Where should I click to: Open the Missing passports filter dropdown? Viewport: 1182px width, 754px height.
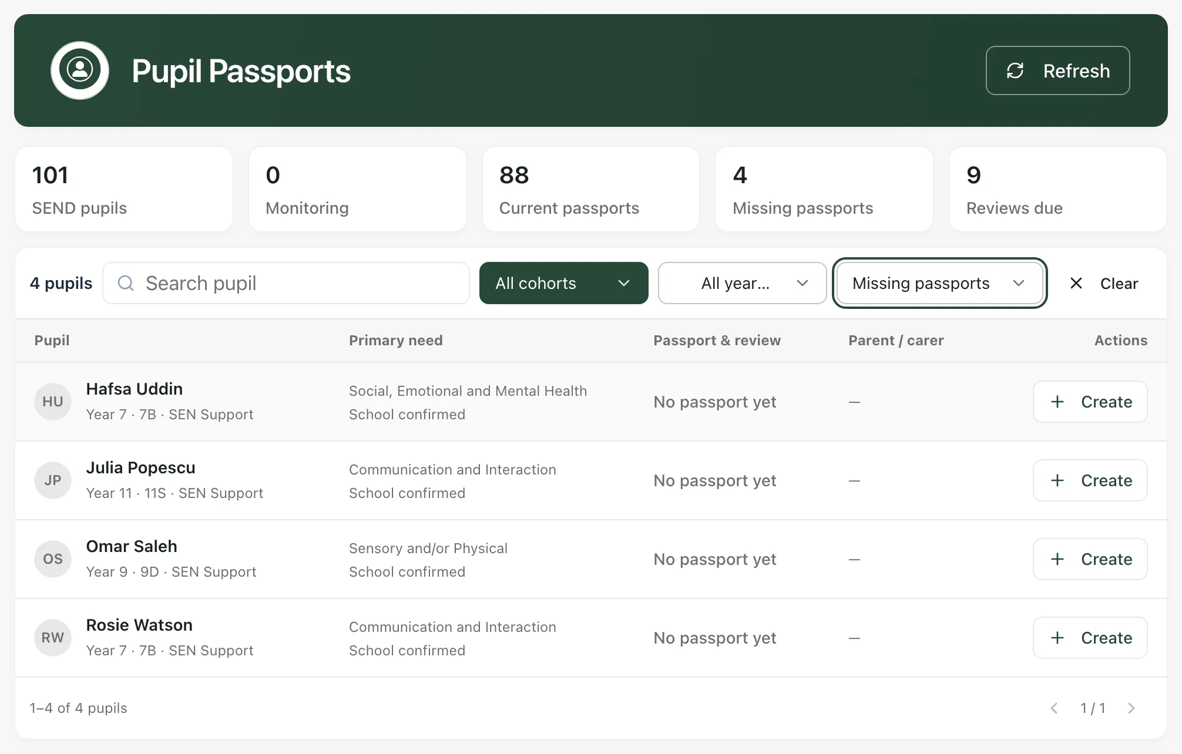point(940,283)
